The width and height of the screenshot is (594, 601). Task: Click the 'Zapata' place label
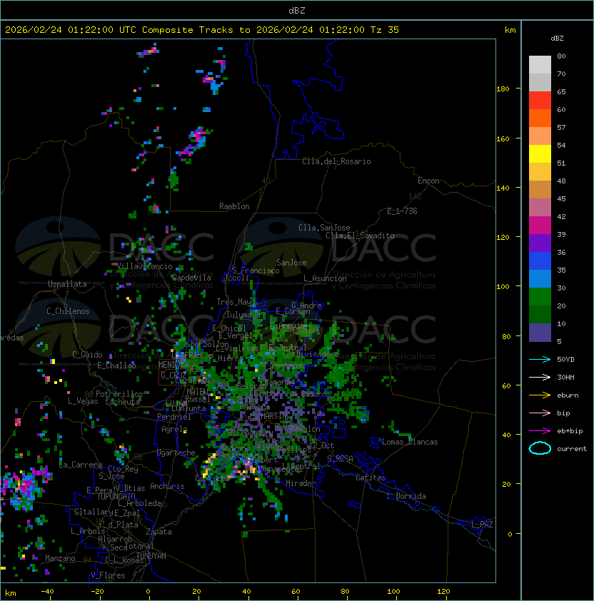(x=158, y=532)
